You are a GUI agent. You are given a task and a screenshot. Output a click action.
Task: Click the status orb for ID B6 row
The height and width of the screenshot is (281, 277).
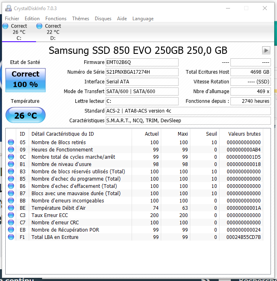click(11, 186)
